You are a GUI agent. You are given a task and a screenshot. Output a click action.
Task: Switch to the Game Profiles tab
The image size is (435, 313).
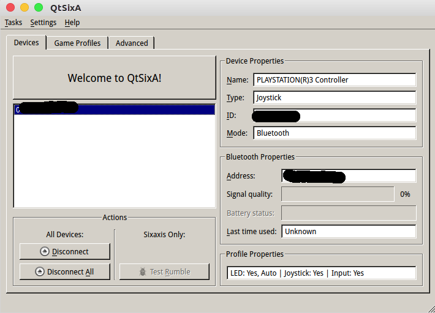click(x=77, y=43)
